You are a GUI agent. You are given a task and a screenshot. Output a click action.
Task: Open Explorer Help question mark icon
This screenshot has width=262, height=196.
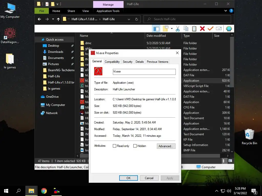pos(231,11)
